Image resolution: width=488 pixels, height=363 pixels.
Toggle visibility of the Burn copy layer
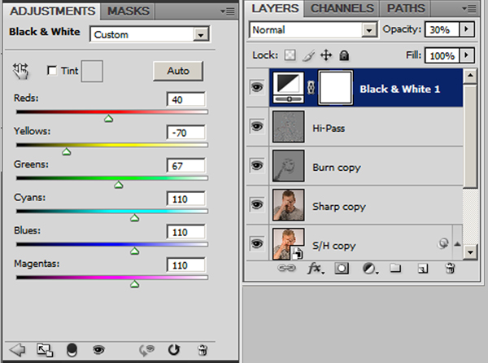[x=257, y=167]
